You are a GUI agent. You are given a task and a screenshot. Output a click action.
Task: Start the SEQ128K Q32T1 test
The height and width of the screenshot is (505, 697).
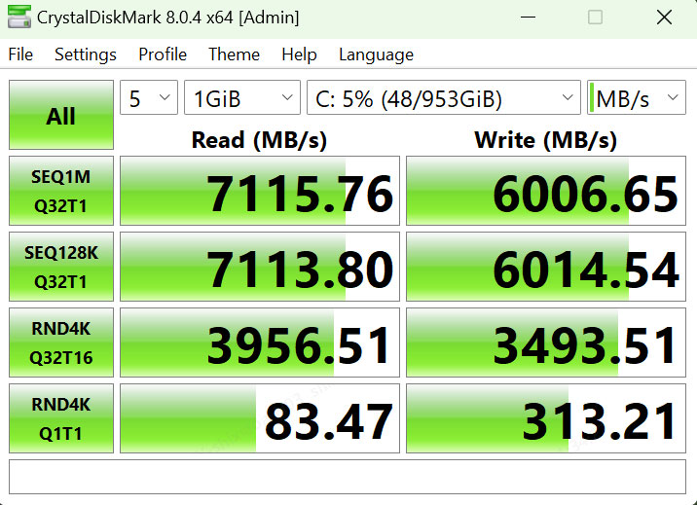60,266
